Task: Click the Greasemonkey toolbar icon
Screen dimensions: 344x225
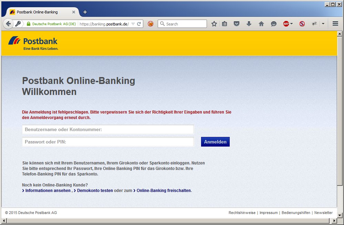Action: click(x=314, y=24)
